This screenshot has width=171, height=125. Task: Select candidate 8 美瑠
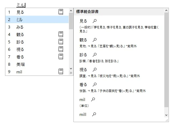click(x=37, y=64)
